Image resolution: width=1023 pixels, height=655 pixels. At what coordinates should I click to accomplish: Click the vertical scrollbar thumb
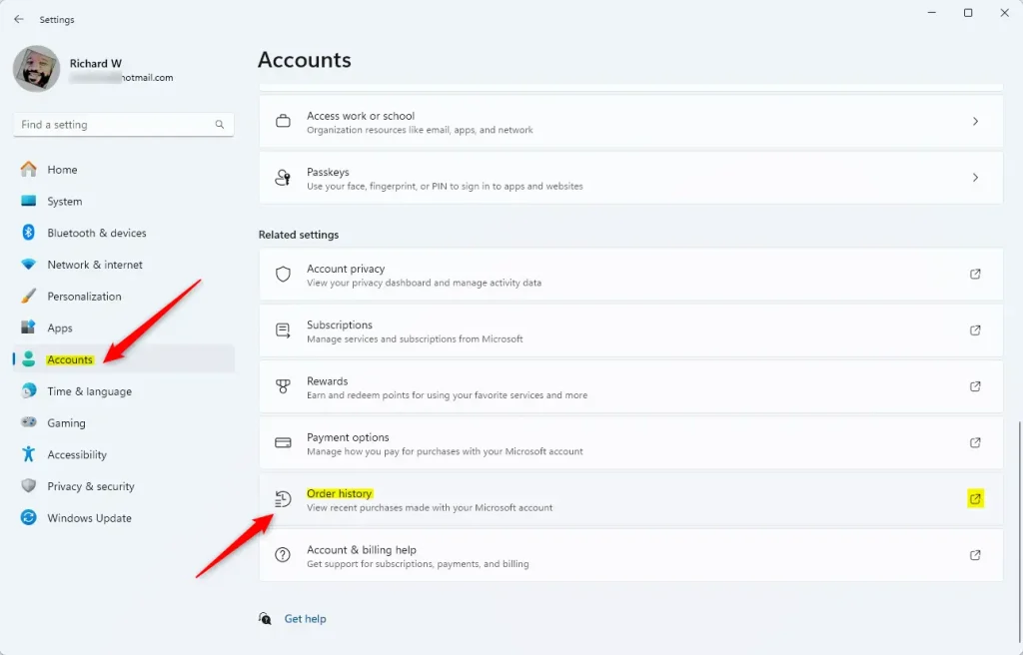pos(1019,530)
